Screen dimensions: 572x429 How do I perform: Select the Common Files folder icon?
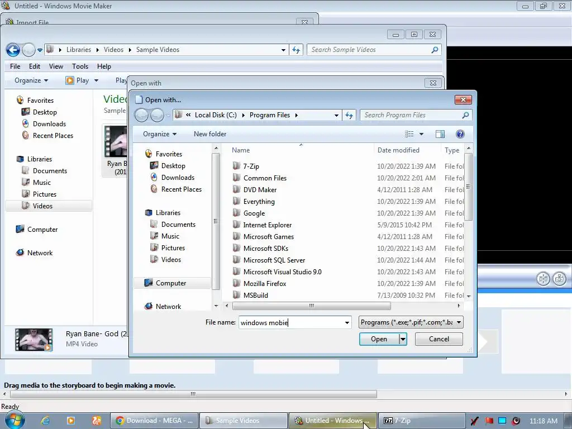[236, 178]
